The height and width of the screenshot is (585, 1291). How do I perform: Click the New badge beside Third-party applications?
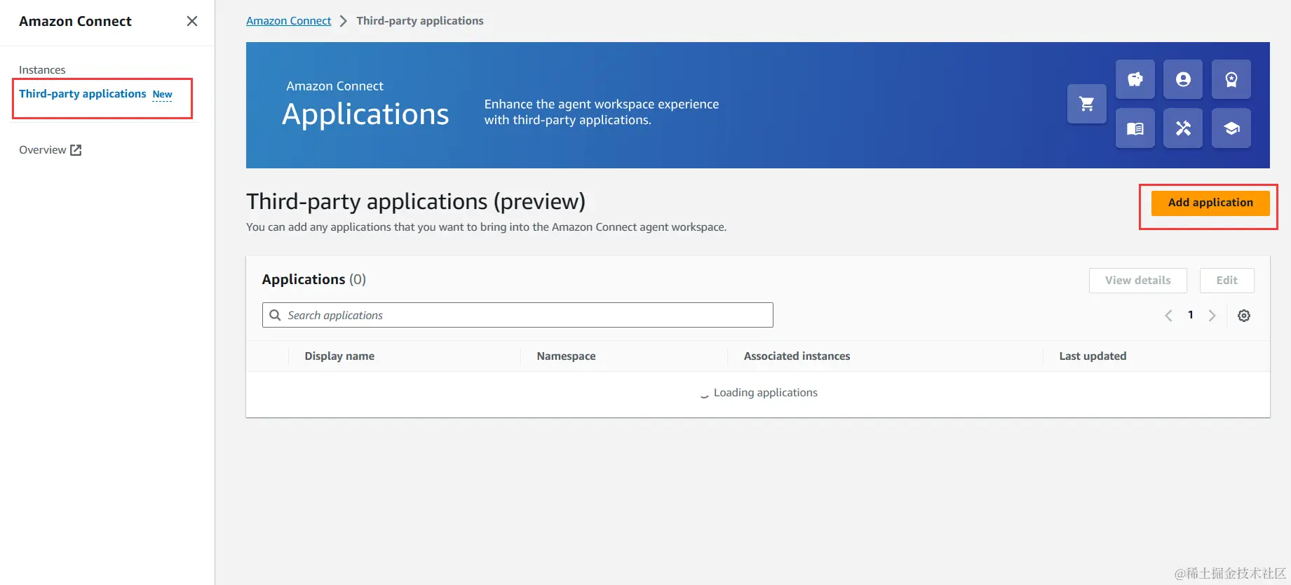[162, 95]
